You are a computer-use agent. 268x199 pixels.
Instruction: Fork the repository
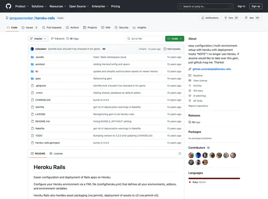[232, 18]
